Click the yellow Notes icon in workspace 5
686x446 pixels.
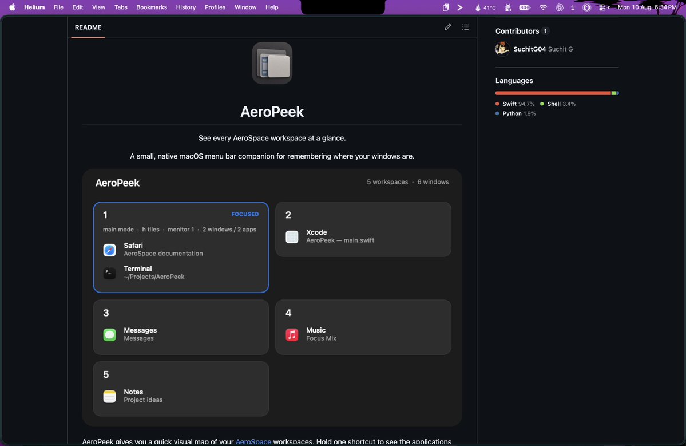point(109,397)
